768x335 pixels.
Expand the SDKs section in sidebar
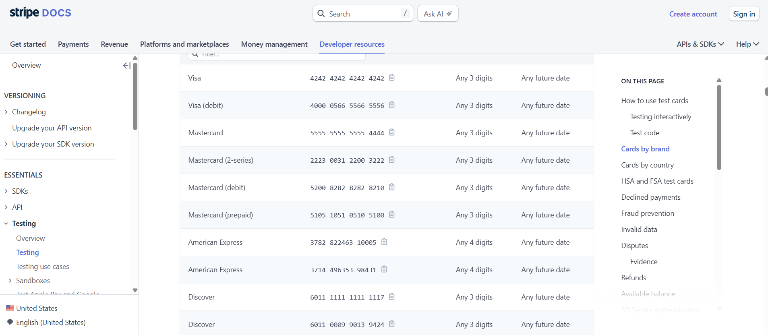pyautogui.click(x=6, y=191)
